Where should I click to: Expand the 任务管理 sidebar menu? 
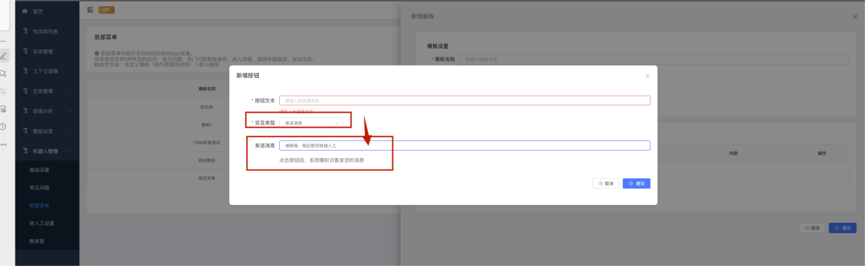(47, 91)
